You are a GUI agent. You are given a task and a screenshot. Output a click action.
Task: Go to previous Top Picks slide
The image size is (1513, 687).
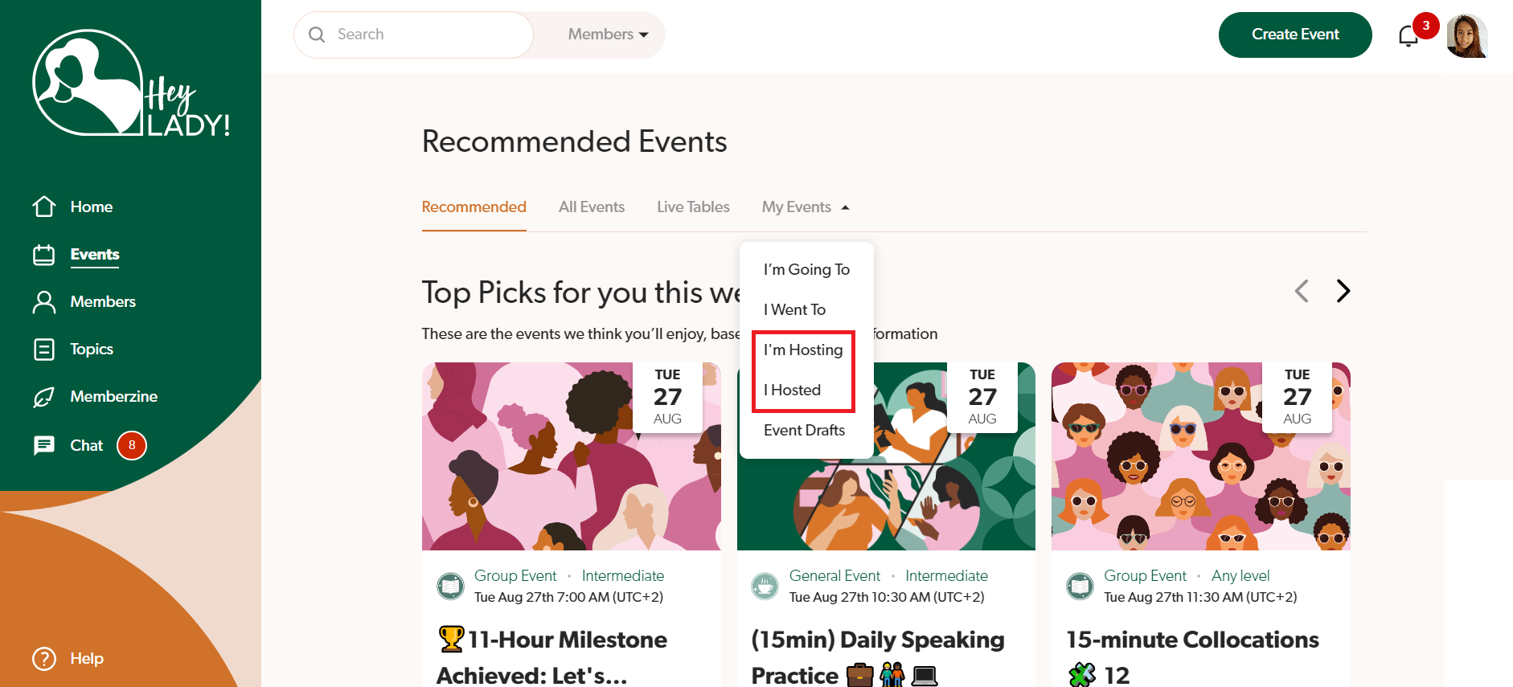tap(1302, 291)
